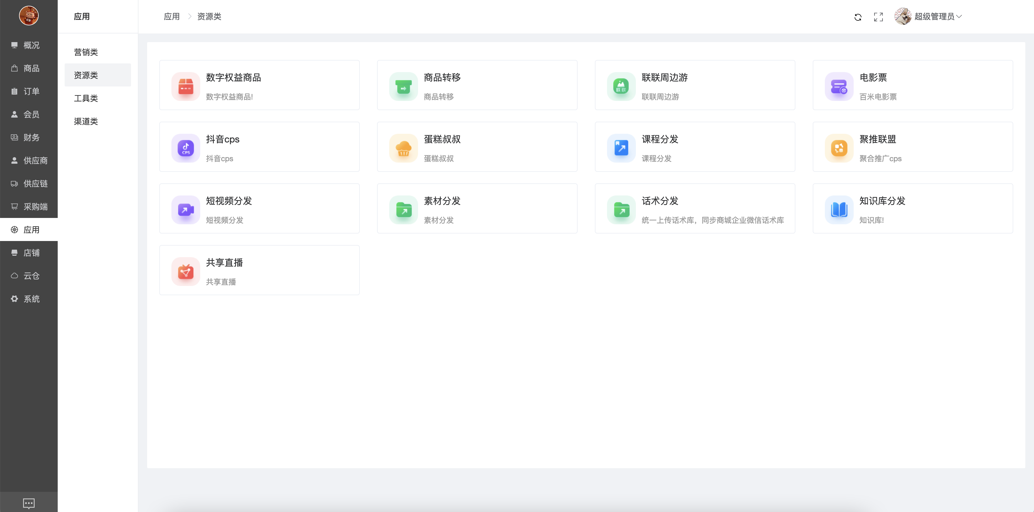1034x512 pixels.
Task: Click the refresh icon in header
Action: coord(857,17)
